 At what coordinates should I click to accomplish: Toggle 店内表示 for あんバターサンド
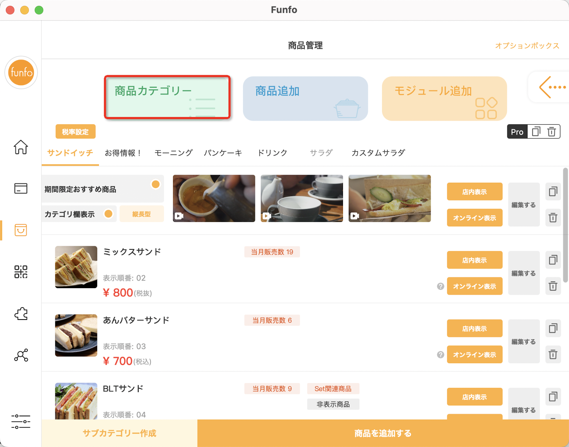pyautogui.click(x=474, y=329)
